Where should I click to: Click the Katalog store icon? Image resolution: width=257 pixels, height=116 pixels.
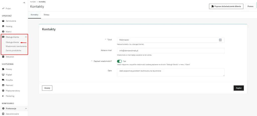click(3, 26)
